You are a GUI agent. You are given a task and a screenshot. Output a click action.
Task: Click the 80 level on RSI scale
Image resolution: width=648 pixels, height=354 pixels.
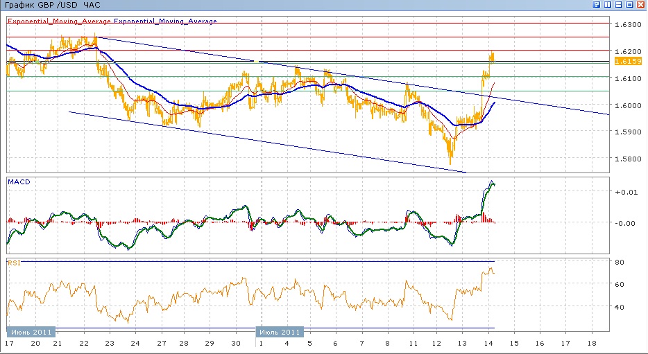point(620,262)
